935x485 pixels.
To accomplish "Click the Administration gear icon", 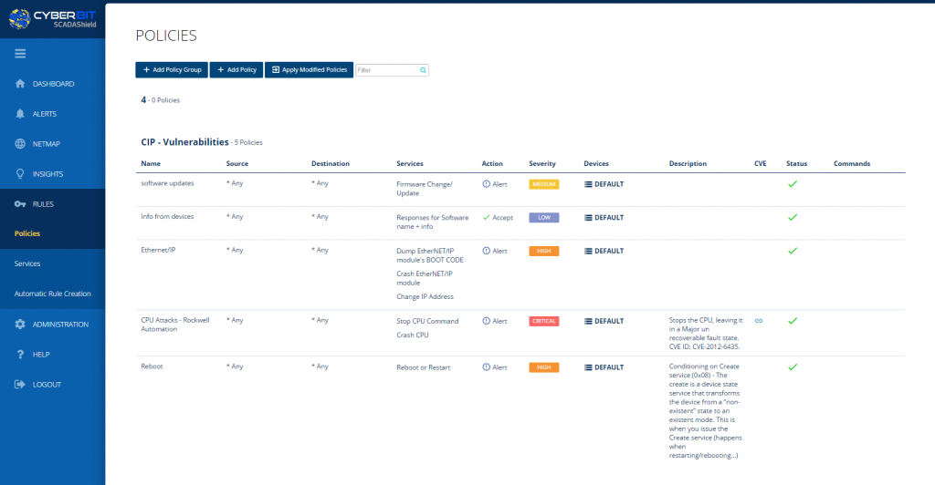I will point(19,325).
